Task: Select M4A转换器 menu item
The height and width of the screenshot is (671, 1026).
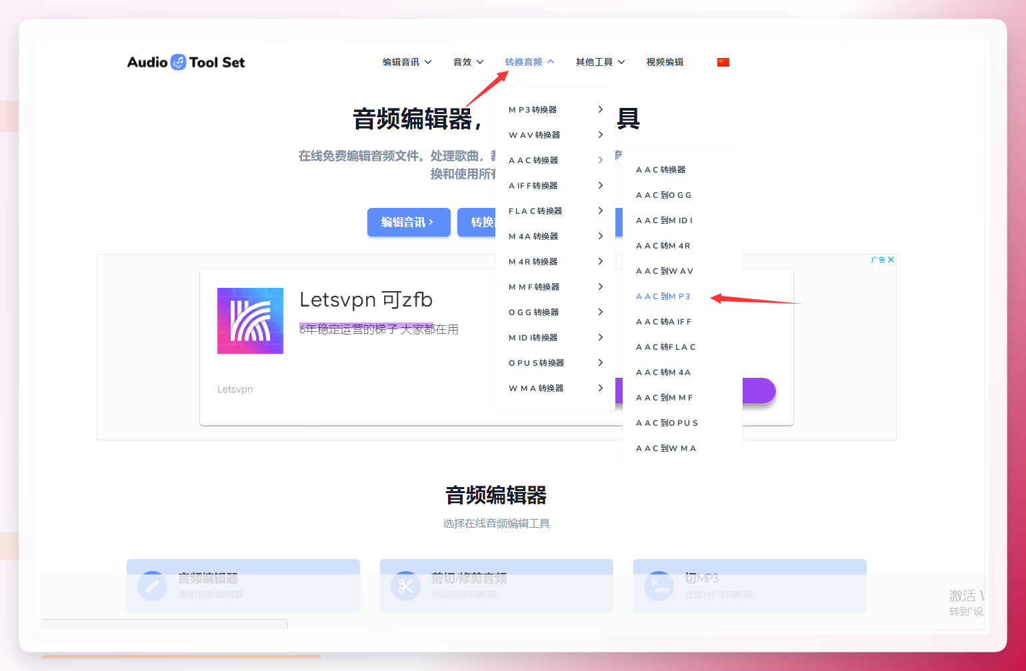Action: pos(533,236)
